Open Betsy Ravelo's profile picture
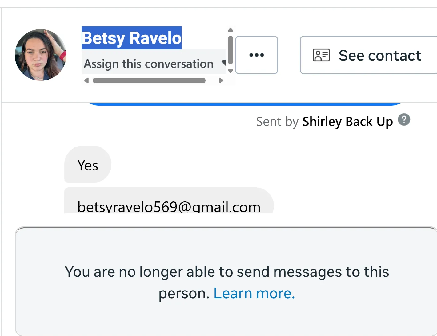This screenshot has height=336, width=437. 40,55
